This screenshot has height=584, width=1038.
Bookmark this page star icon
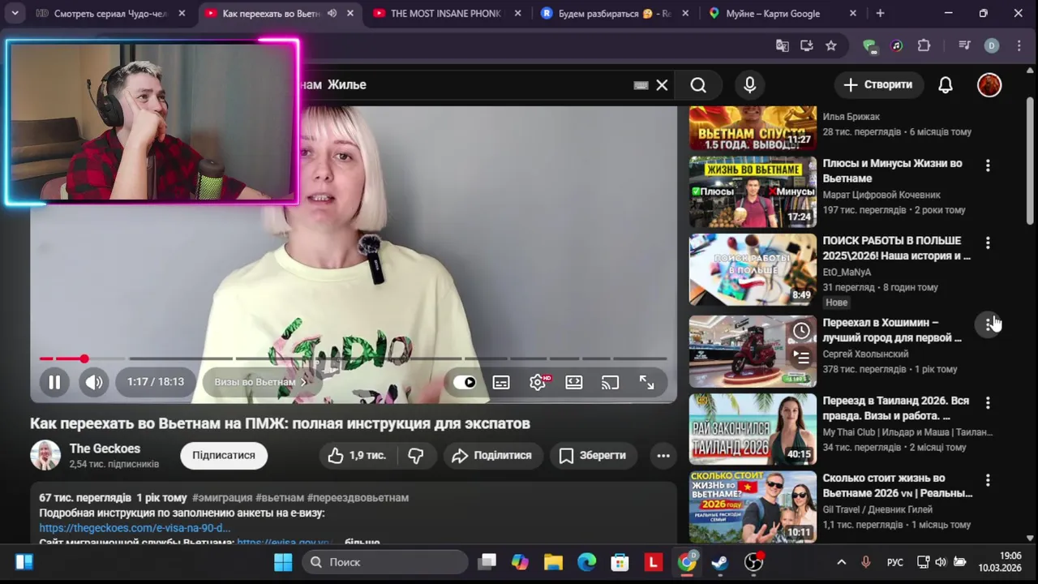(831, 46)
